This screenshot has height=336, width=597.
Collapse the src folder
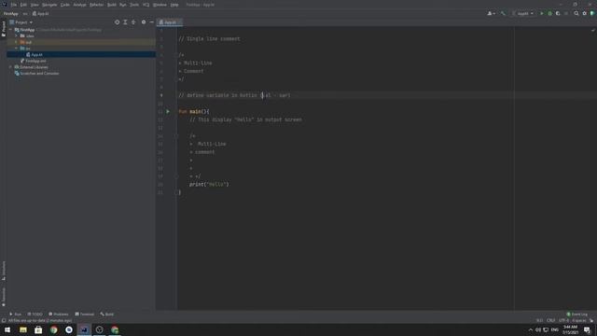[17, 49]
